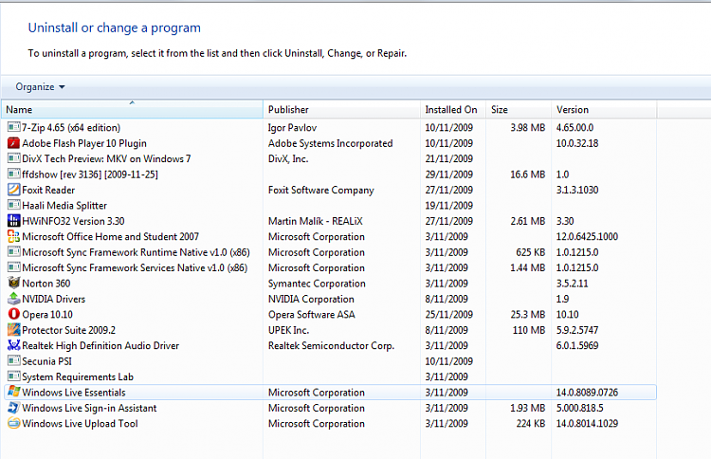The height and width of the screenshot is (459, 711).
Task: Sort programs by the Version column
Action: click(604, 109)
